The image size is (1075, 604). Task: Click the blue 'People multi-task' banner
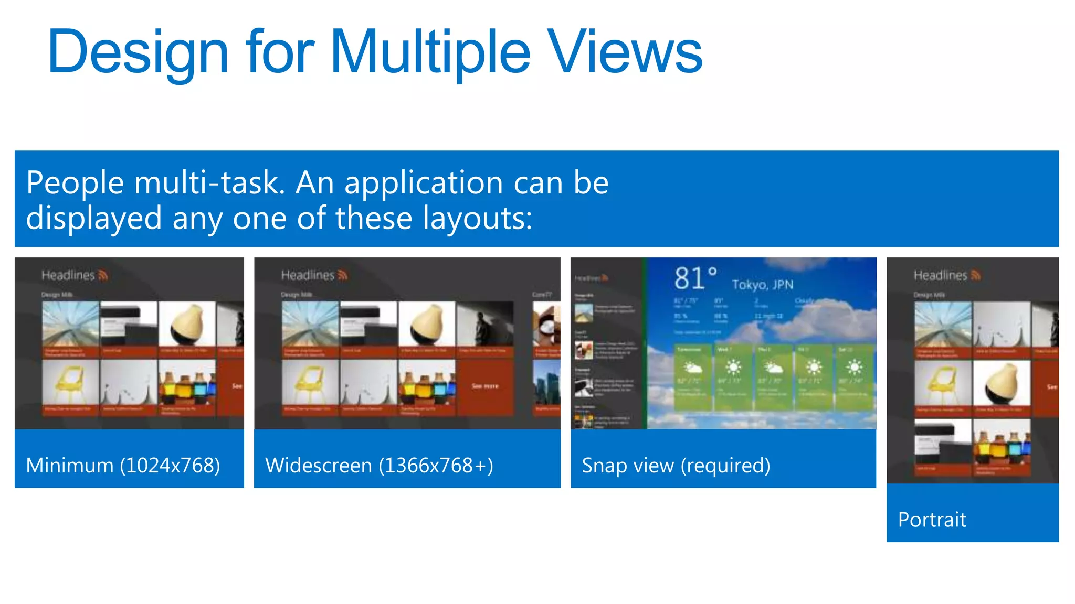[536, 199]
